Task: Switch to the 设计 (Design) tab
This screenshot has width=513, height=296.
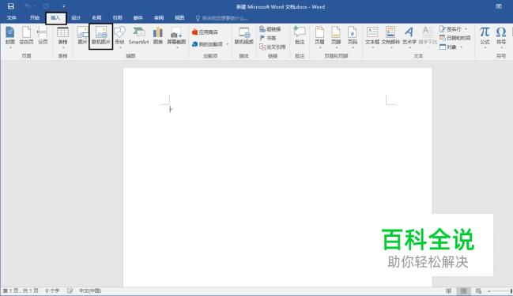Action: pyautogui.click(x=76, y=18)
